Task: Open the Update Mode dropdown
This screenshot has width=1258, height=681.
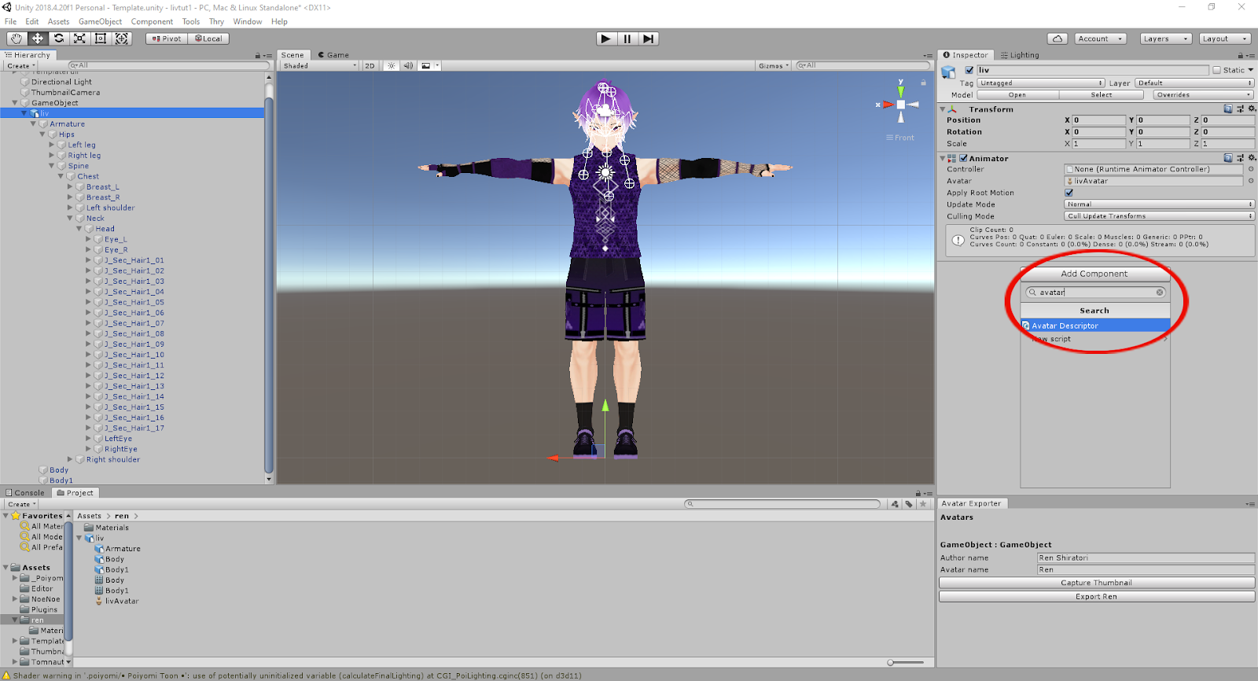Action: point(1159,204)
